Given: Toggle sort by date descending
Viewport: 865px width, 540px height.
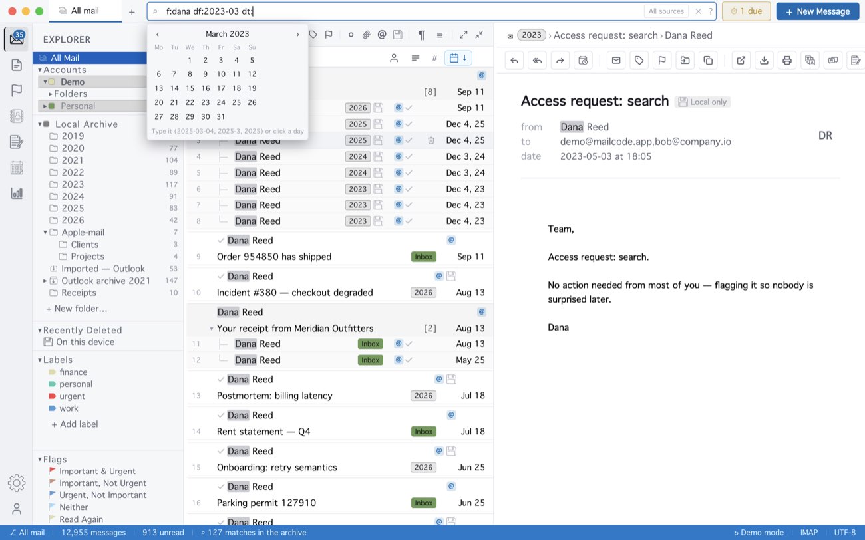Looking at the screenshot, I should 458,58.
